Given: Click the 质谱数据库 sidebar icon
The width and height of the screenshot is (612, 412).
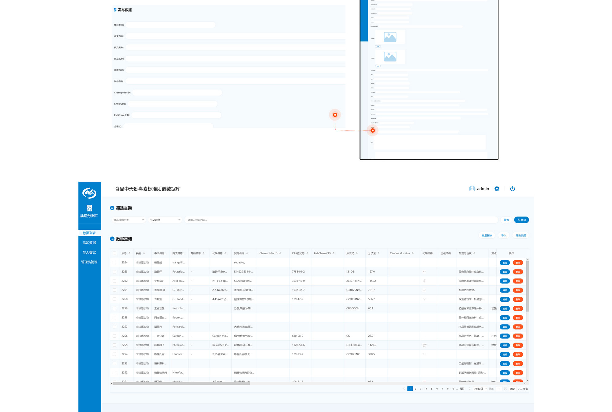Looking at the screenshot, I should point(89,208).
